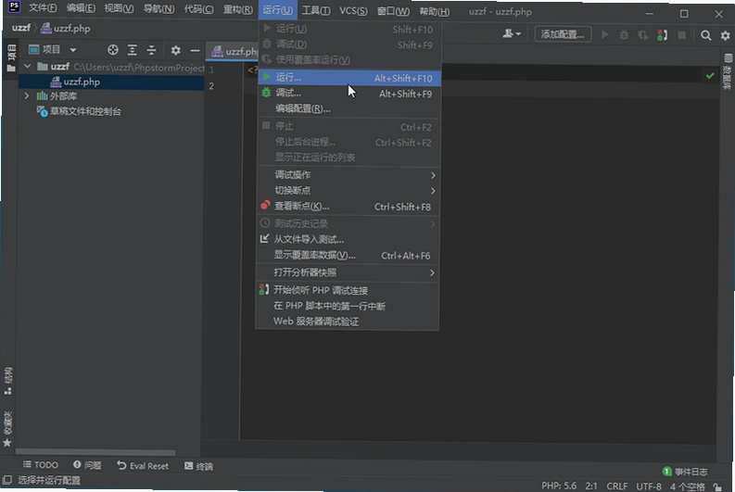Toggle the read-only lock icon in status bar
The image size is (735, 492).
pos(717,487)
